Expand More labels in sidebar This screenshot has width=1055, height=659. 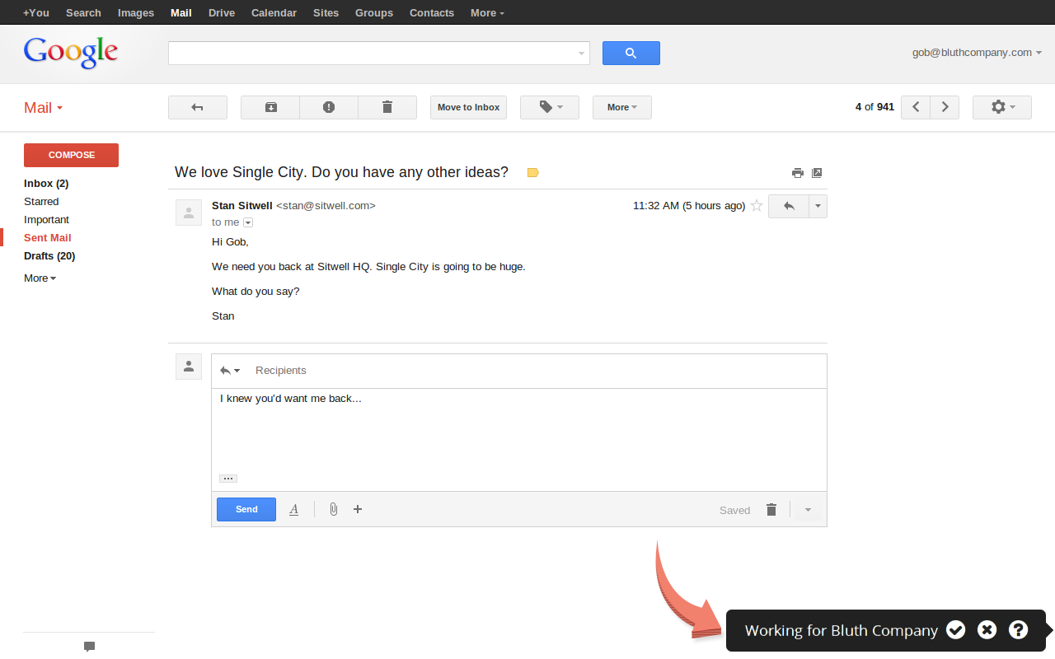pos(40,278)
